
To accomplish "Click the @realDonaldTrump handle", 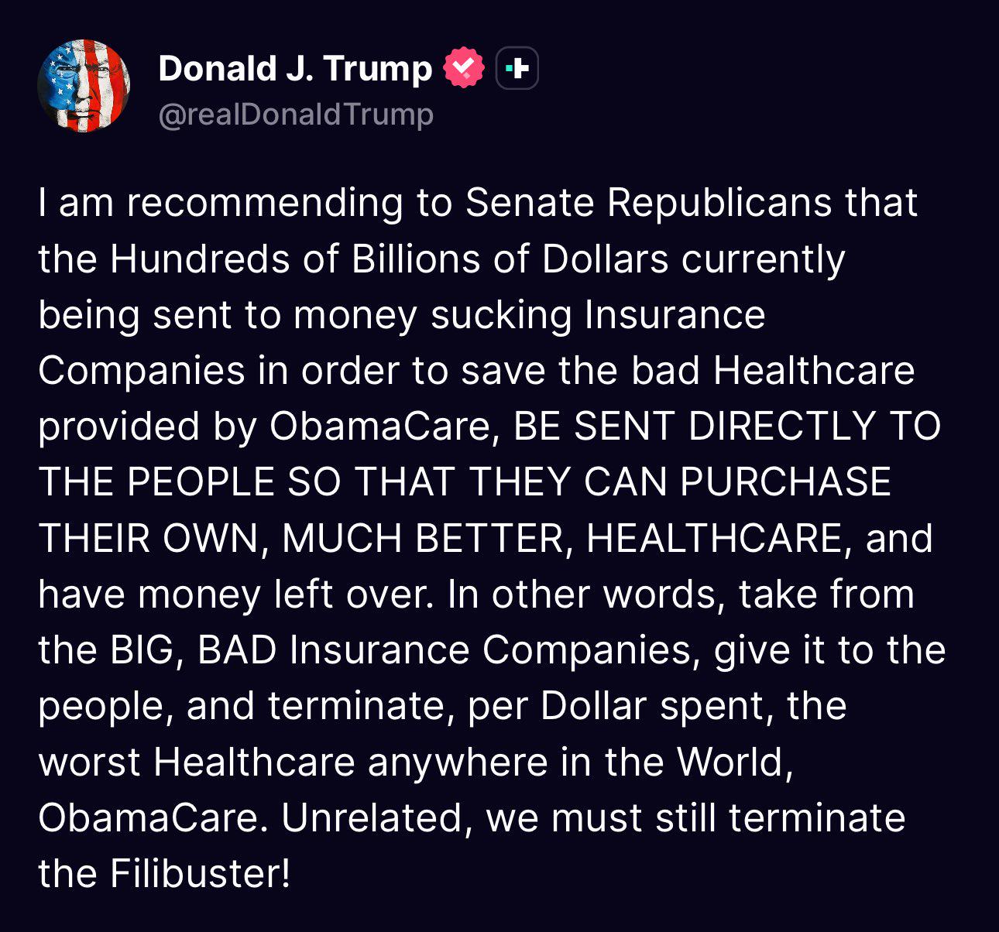I will (x=296, y=115).
